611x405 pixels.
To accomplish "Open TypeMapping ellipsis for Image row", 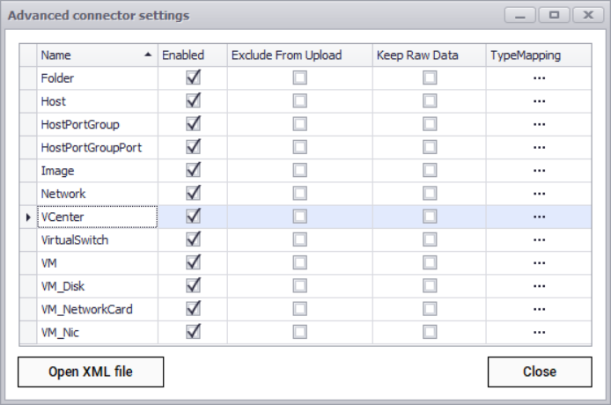I will click(x=539, y=170).
